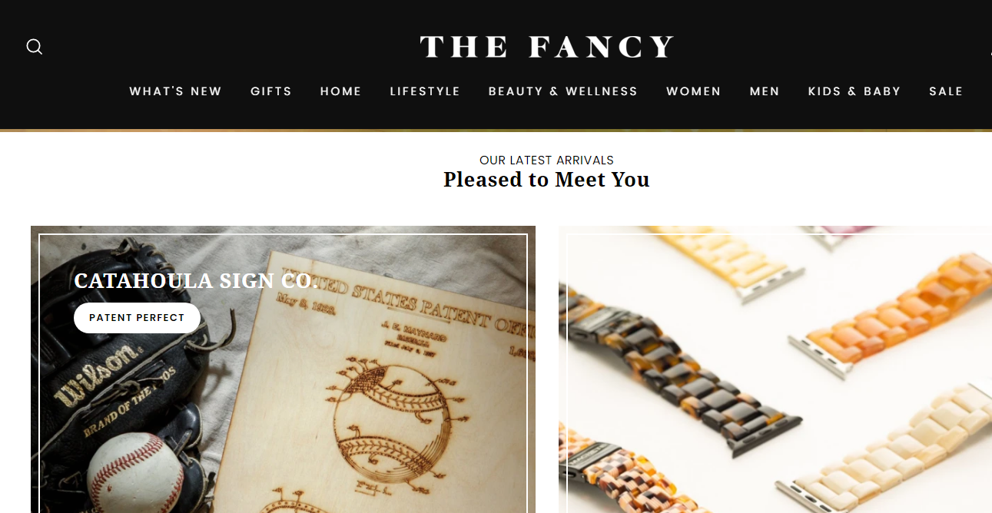Open the Catahoula Sign Co. heading link

[x=196, y=281]
